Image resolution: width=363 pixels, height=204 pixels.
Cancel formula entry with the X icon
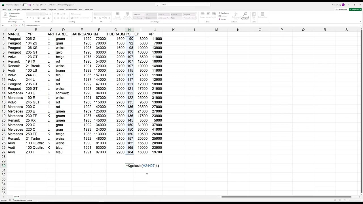pos(17,25)
